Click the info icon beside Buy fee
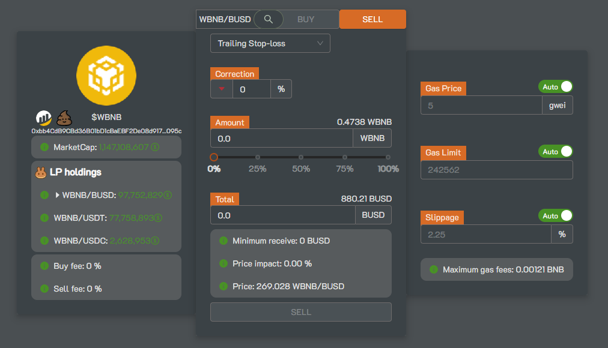 coord(44,266)
